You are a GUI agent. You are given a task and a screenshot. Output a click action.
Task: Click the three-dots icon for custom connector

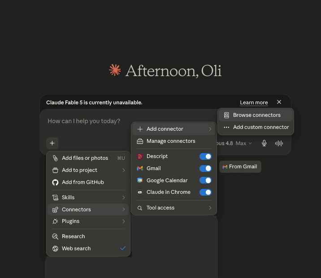click(226, 127)
